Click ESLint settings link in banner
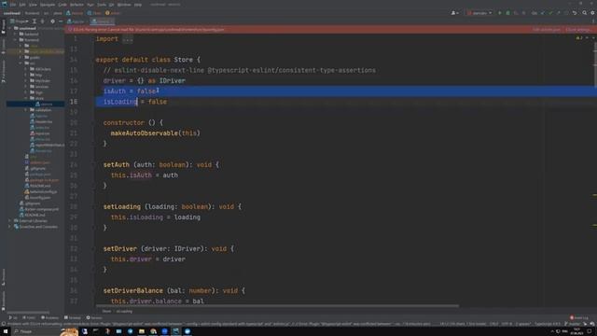The image size is (597, 336). click(x=578, y=29)
